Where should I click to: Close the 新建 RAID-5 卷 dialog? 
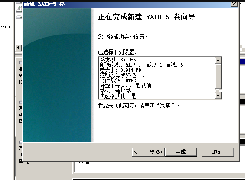point(234,4)
